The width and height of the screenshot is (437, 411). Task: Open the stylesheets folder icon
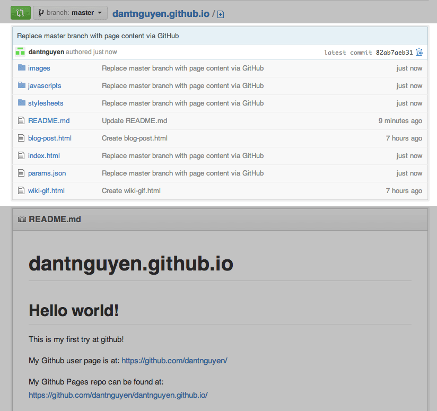coord(21,103)
